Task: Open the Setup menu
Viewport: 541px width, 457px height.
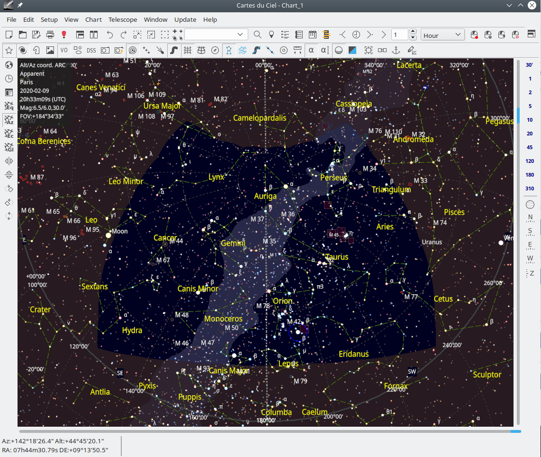Action: [x=49, y=19]
